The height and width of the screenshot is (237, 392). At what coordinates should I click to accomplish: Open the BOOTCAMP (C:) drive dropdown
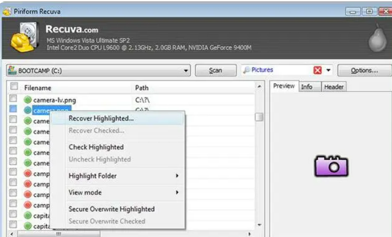click(x=186, y=71)
